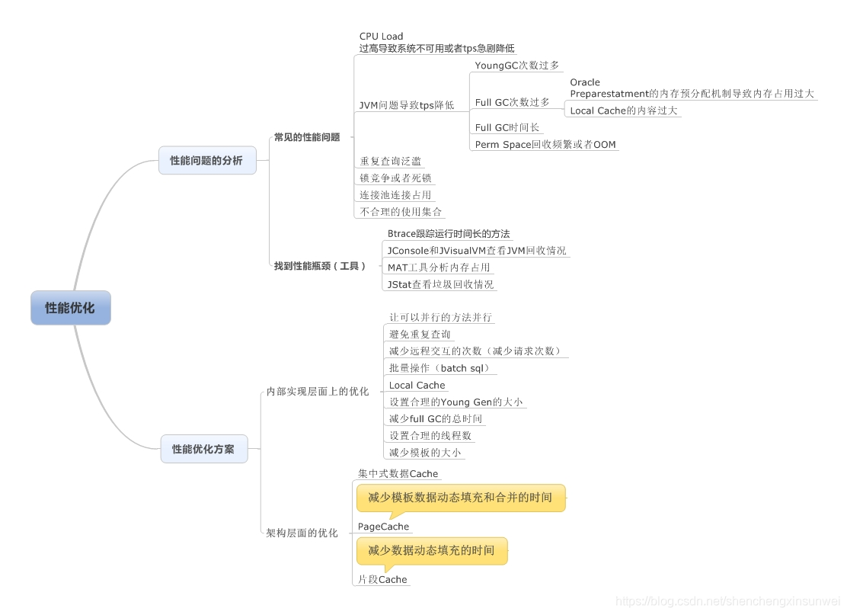Select 让可以并行的方法并行 node
The height and width of the screenshot is (615, 847).
440,317
